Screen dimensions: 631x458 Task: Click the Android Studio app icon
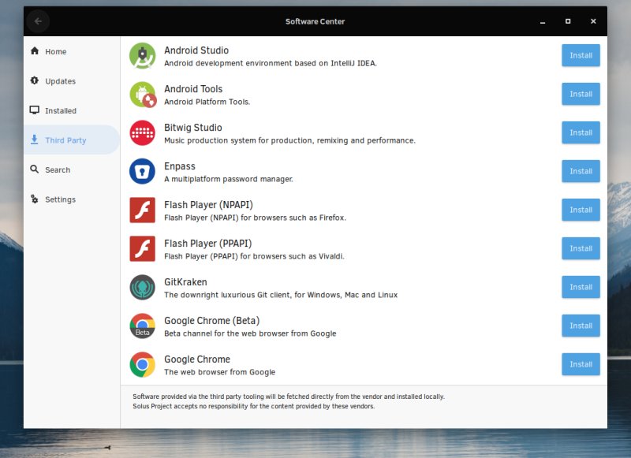(x=143, y=55)
